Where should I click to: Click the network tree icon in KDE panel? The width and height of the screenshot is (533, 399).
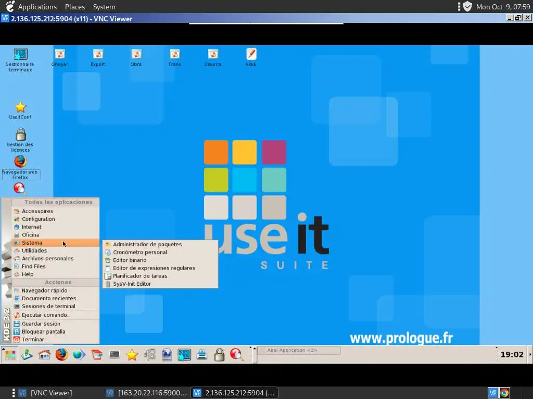tap(149, 355)
